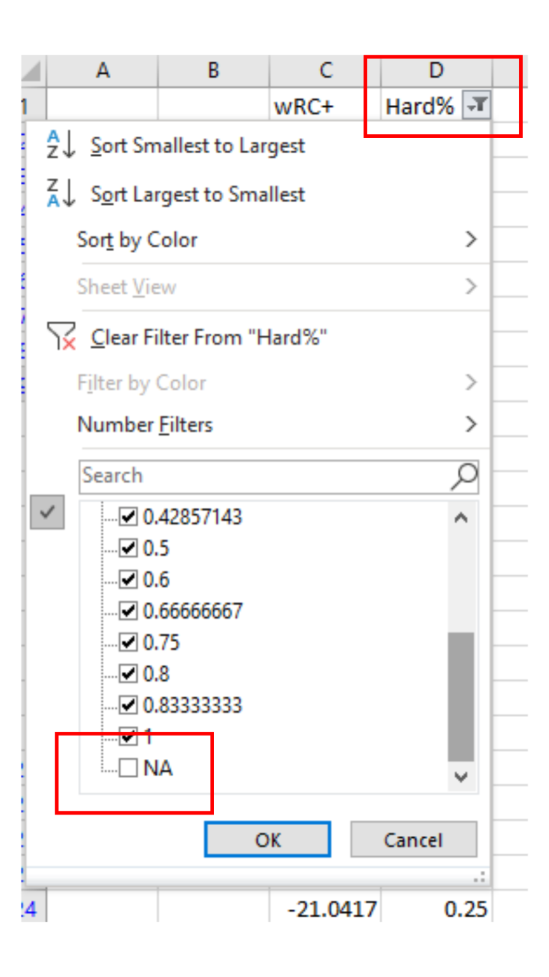This screenshot has height=977, width=549.
Task: Click the Cancel button
Action: pos(413,839)
